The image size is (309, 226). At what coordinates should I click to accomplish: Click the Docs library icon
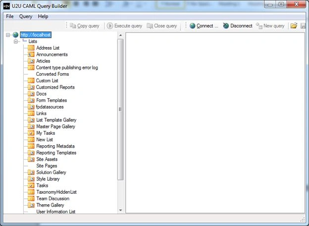(31, 94)
